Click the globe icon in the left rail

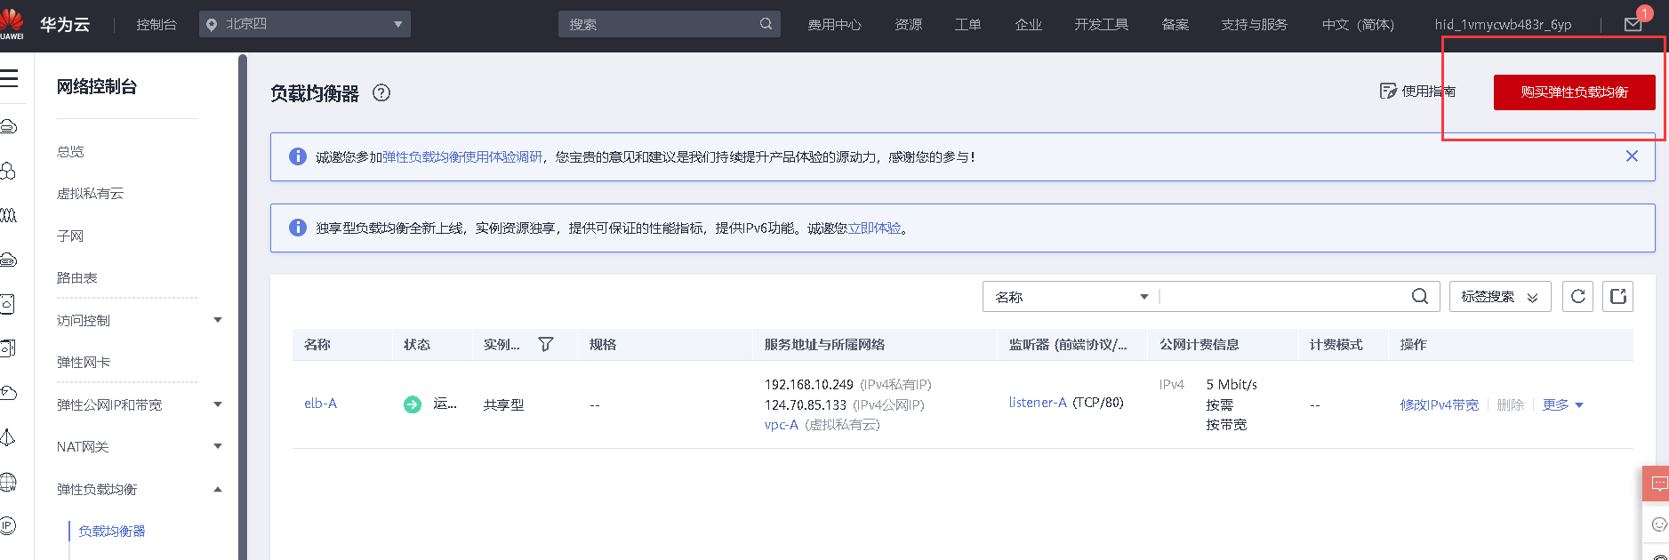[8, 483]
